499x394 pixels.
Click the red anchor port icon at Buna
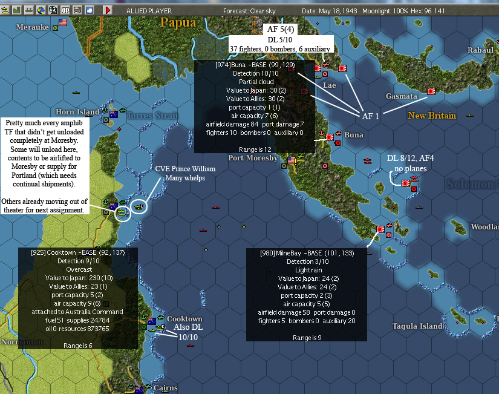point(321,133)
